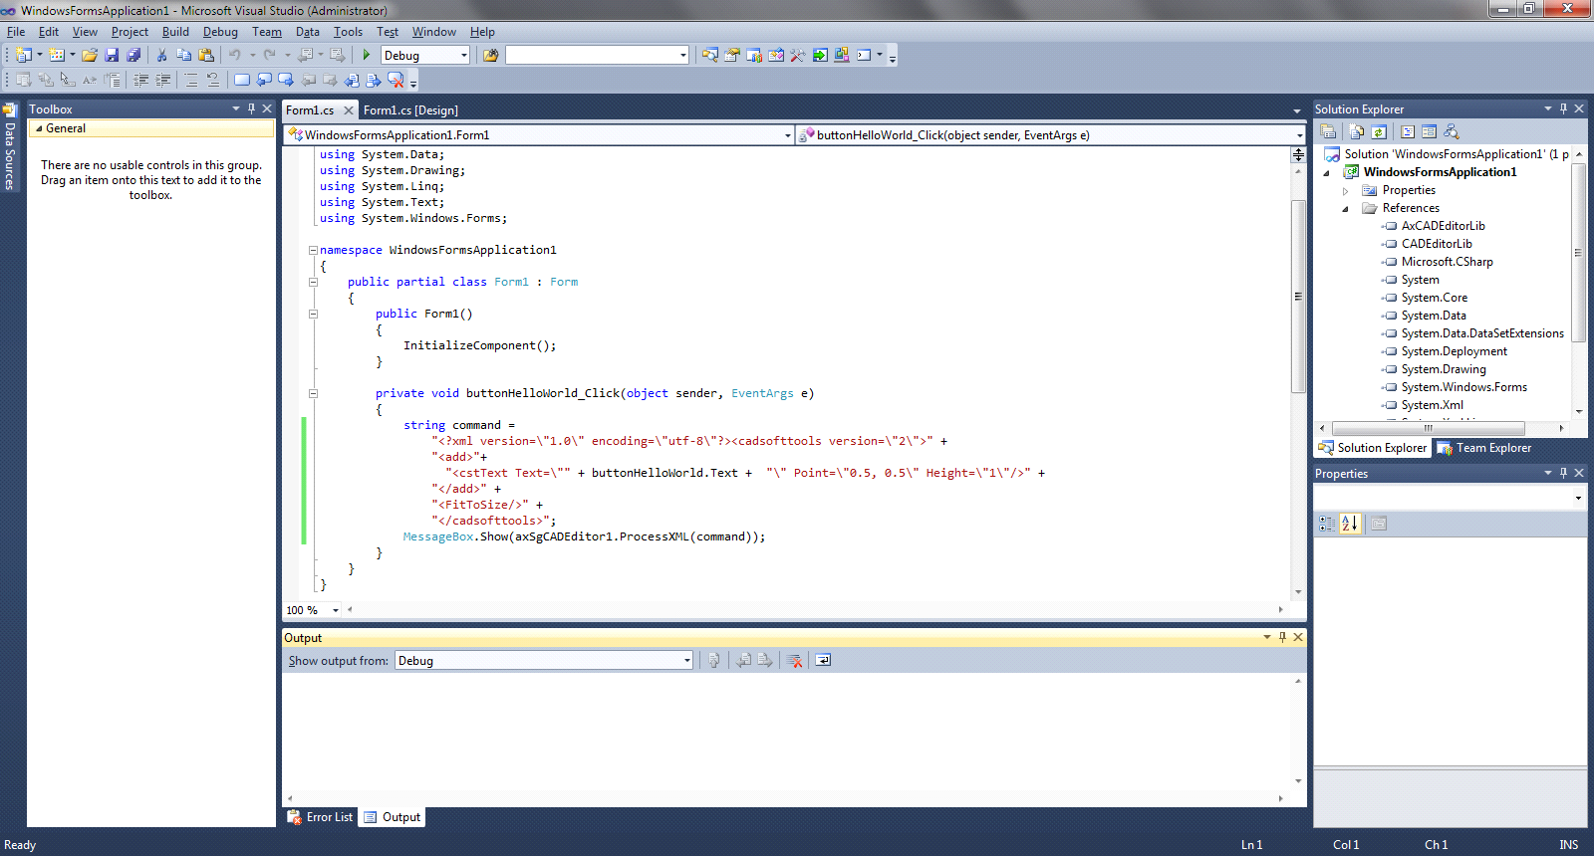The image size is (1594, 856).
Task: Click the Copy icon in main toolbar
Action: point(183,56)
